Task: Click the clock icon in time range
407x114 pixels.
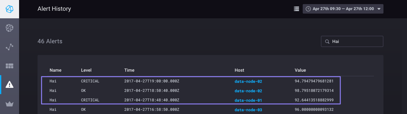Action: click(308, 9)
